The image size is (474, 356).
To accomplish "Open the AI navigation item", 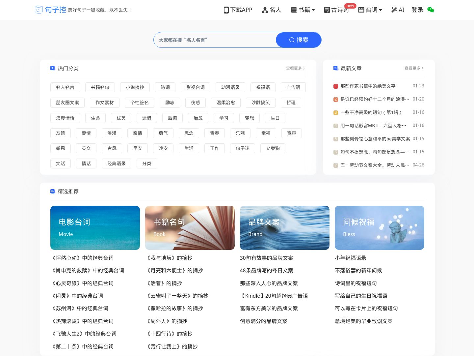I will click(x=398, y=10).
